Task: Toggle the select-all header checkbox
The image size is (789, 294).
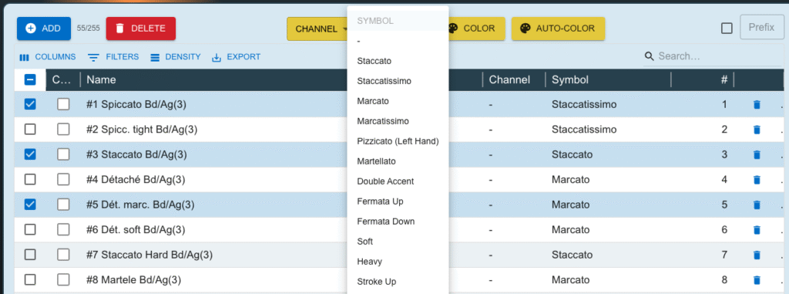Action: pyautogui.click(x=30, y=79)
